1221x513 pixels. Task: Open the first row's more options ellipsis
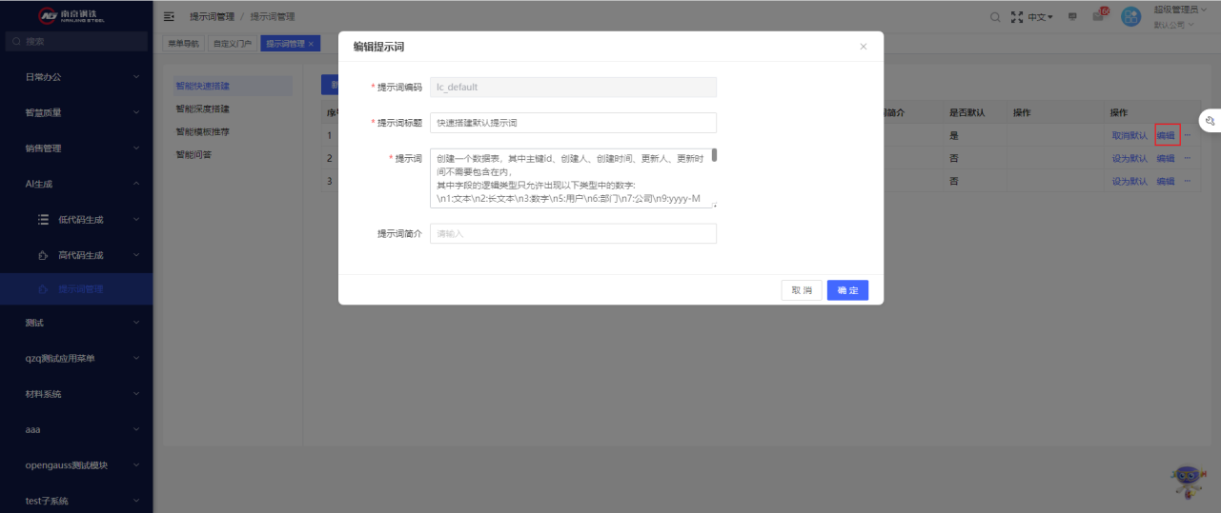click(x=1188, y=135)
